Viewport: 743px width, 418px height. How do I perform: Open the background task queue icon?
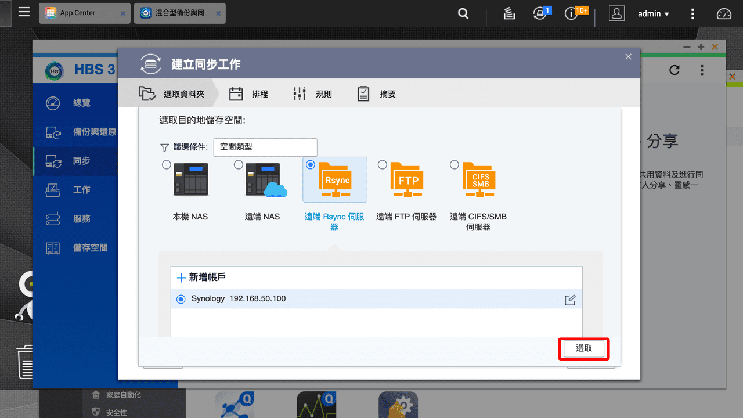[x=509, y=13]
